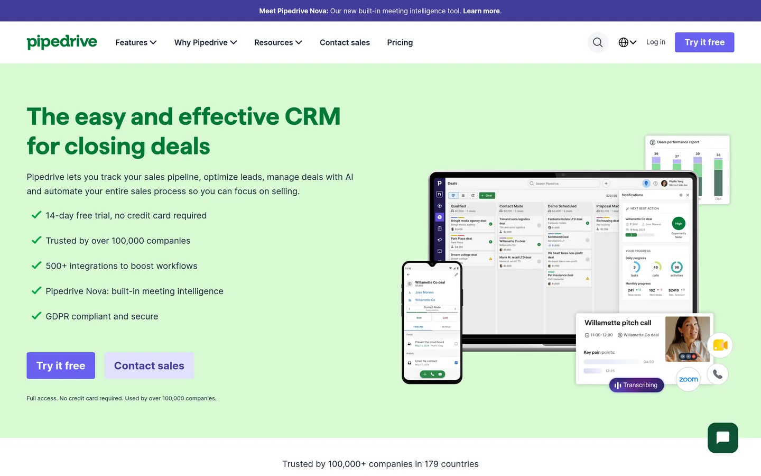The height and width of the screenshot is (476, 761).
Task: Close the Notifications panel with X
Action: (x=688, y=195)
